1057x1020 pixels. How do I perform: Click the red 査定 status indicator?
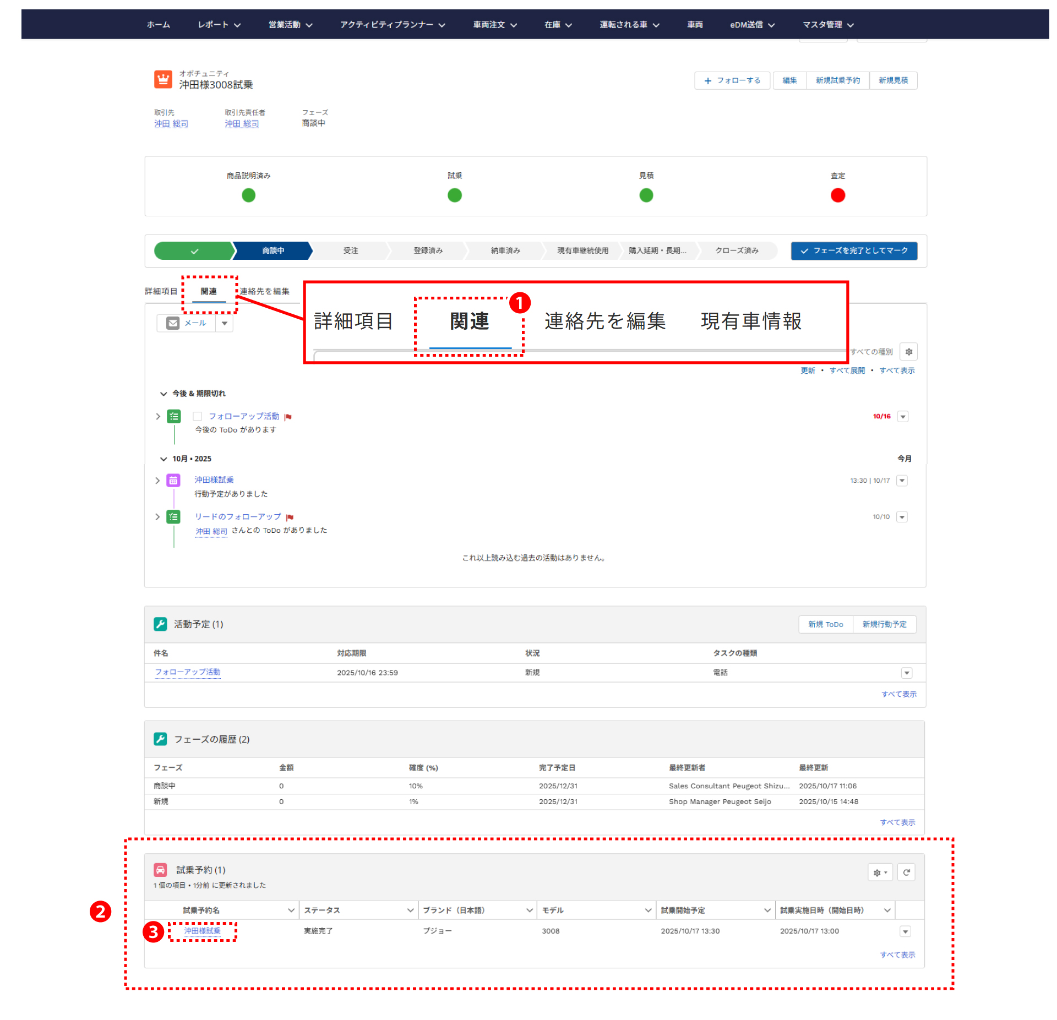point(837,195)
